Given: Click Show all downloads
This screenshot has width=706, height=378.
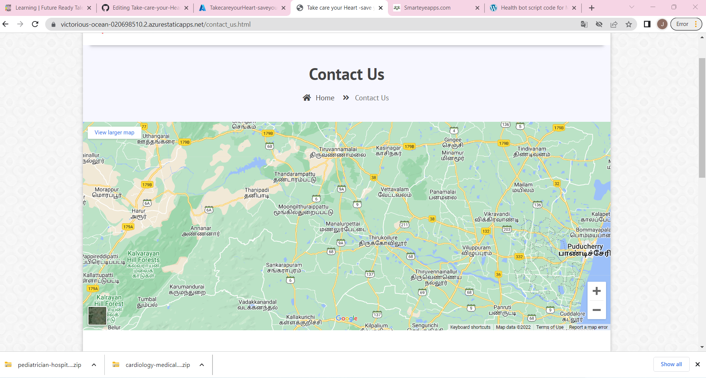Looking at the screenshot, I should 671,364.
